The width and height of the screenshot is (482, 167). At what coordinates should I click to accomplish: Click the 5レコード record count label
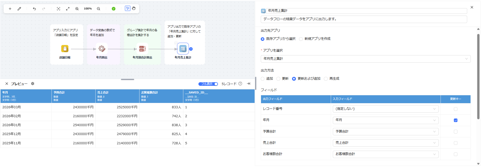coord(229,84)
